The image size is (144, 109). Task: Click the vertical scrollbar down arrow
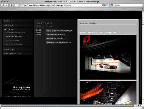(143, 103)
